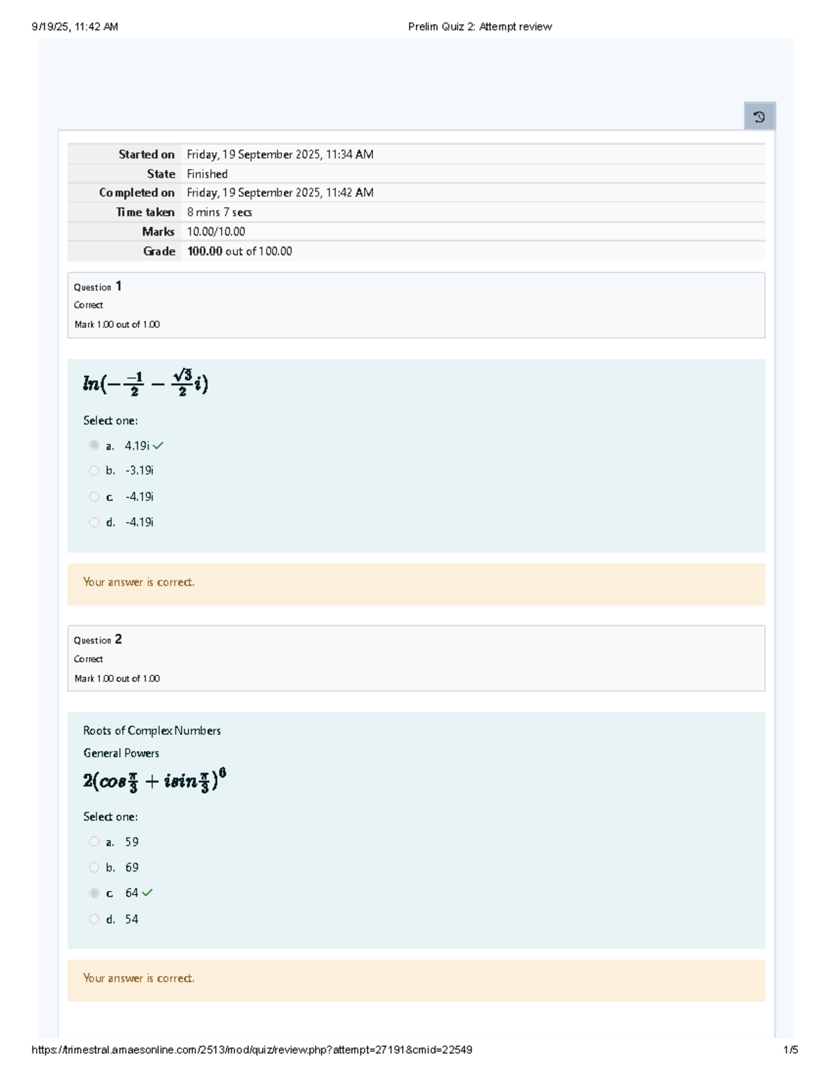Choose Question 1 radio option c

(x=94, y=497)
